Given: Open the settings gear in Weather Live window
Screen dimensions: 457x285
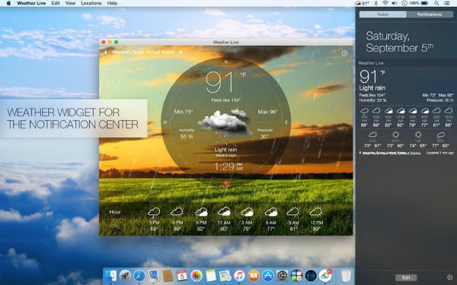Looking at the screenshot, I should coord(344,53).
